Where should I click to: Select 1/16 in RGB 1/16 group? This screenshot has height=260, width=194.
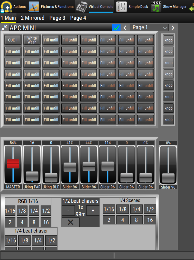pyautogui.click(x=10, y=211)
